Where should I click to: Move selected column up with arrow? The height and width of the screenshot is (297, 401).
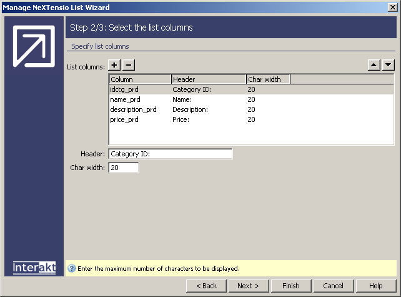click(375, 65)
